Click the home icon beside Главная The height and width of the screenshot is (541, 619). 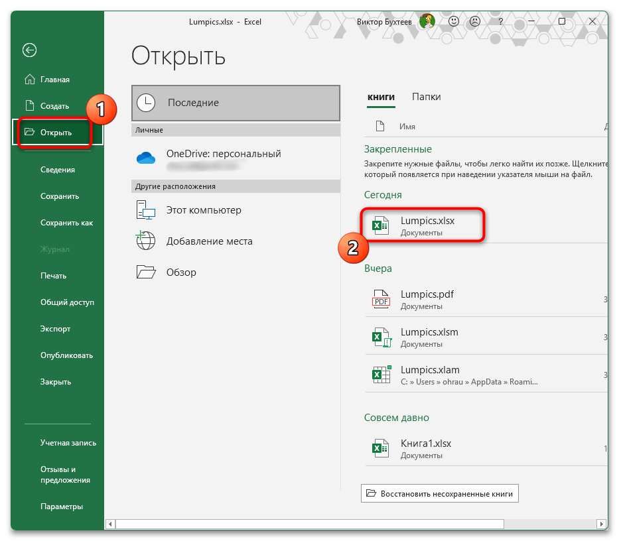[x=30, y=80]
